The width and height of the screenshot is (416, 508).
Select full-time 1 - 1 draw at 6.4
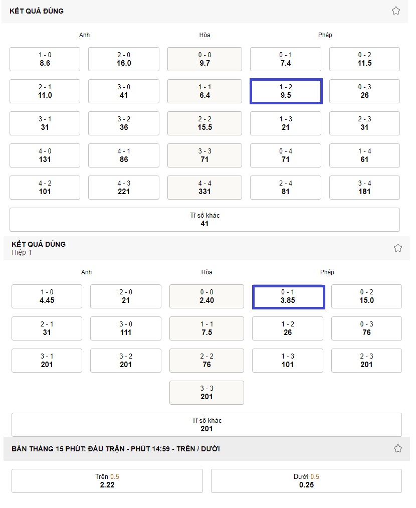pos(204,91)
